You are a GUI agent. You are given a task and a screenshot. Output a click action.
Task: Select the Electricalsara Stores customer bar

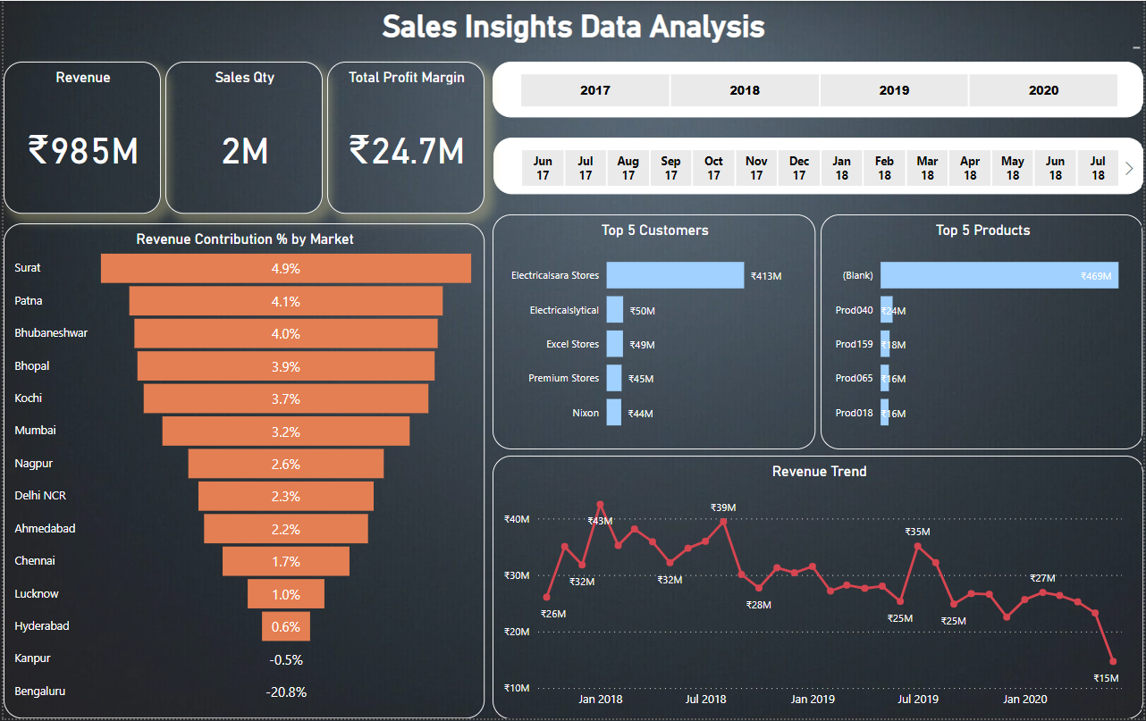point(675,275)
